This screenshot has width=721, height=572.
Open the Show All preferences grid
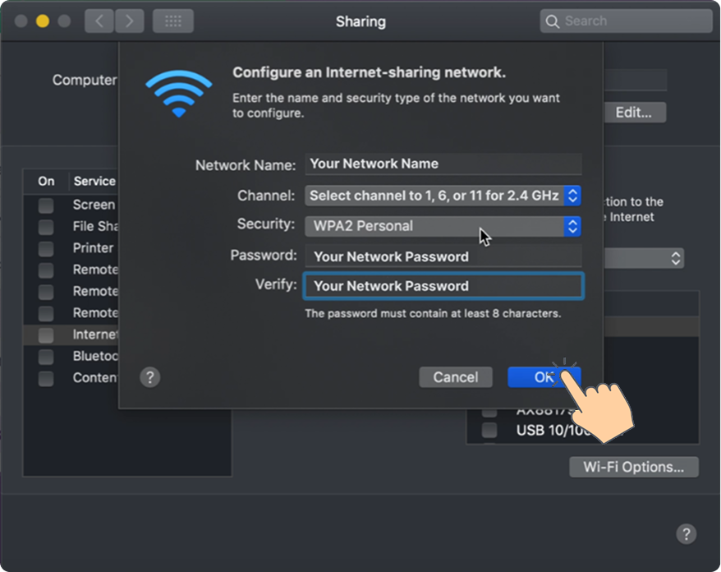coord(172,21)
